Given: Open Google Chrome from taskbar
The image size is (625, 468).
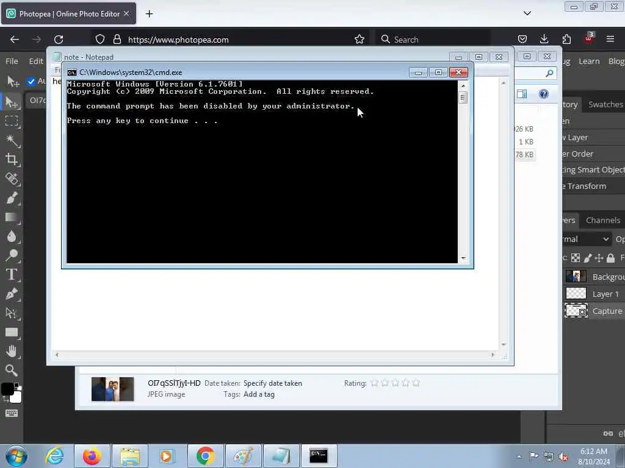Looking at the screenshot, I should click(205, 456).
